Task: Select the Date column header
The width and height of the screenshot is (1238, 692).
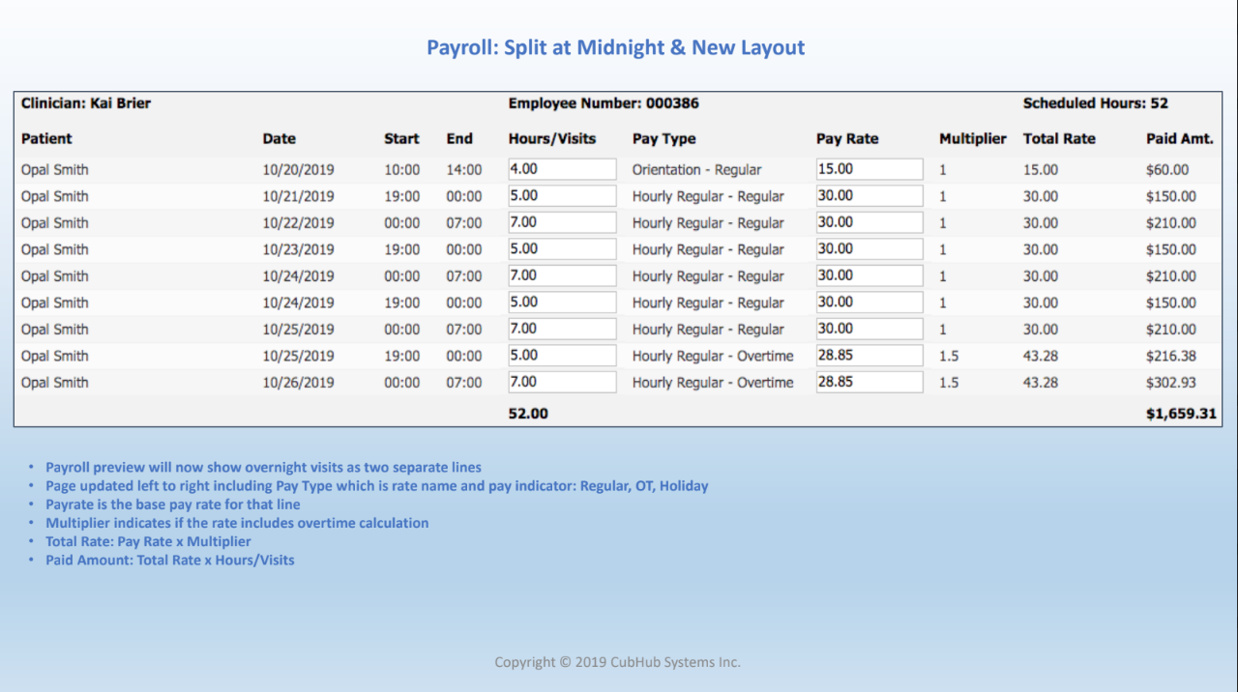Action: point(280,138)
